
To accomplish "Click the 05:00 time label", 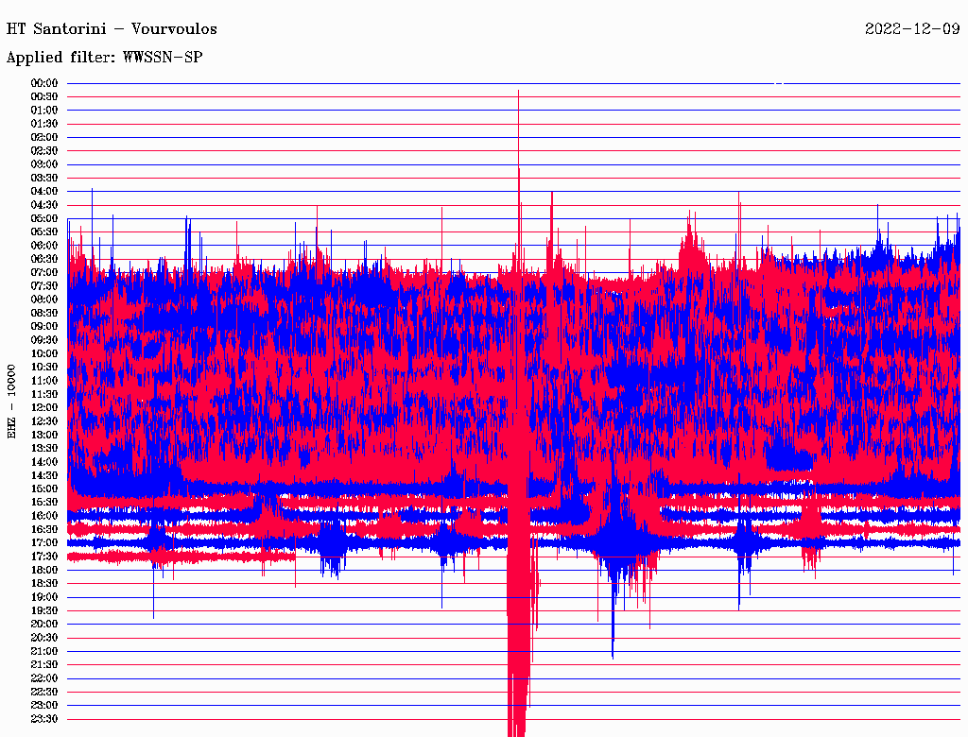I will tap(44, 218).
